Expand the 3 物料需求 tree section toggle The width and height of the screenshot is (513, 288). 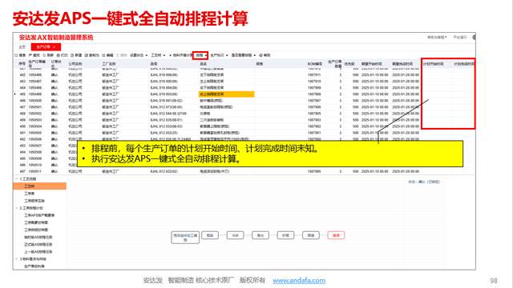[16, 259]
